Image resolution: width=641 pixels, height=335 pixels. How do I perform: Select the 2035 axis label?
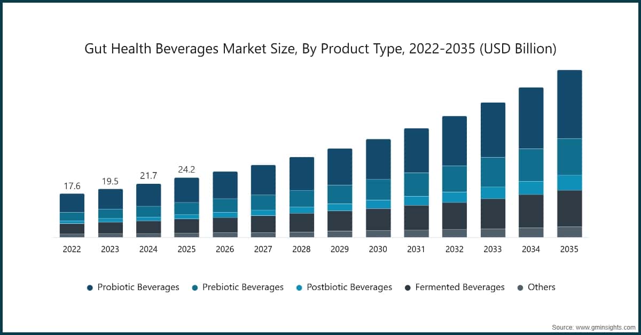click(x=569, y=249)
